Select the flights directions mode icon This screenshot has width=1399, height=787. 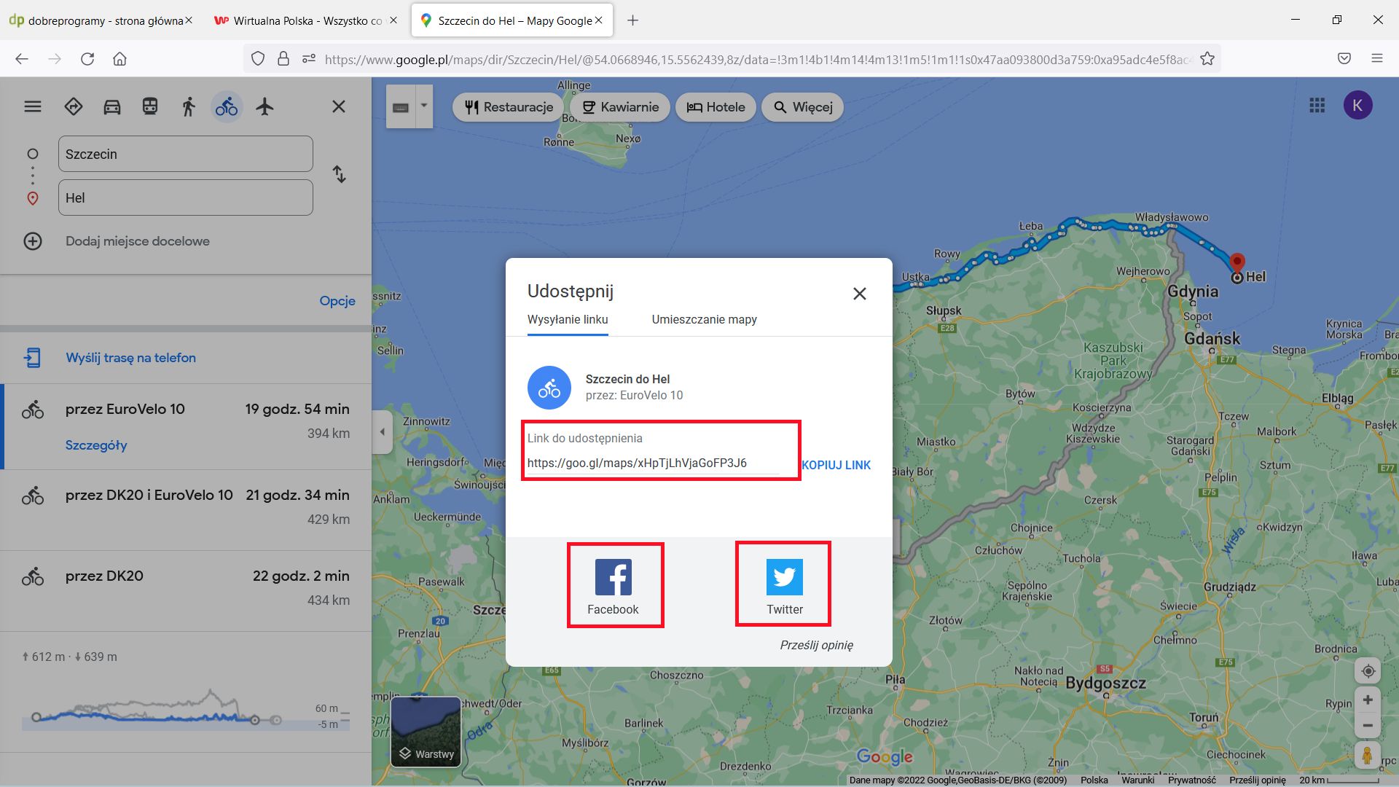click(x=264, y=106)
